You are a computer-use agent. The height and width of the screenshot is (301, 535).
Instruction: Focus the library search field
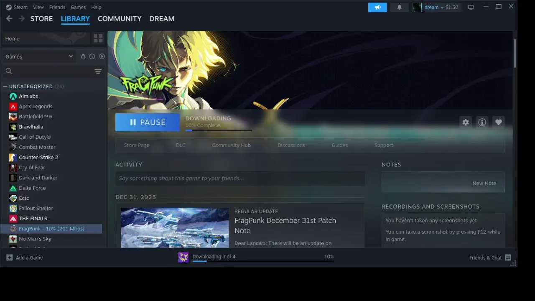[x=53, y=71]
